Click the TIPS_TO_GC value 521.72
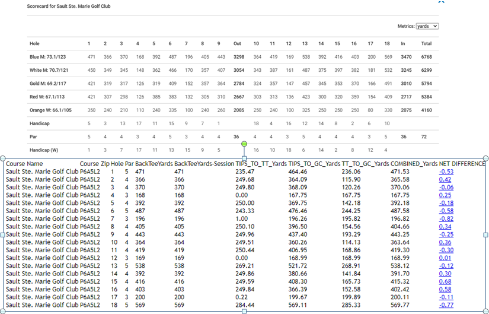489x314 pixels. [298, 266]
